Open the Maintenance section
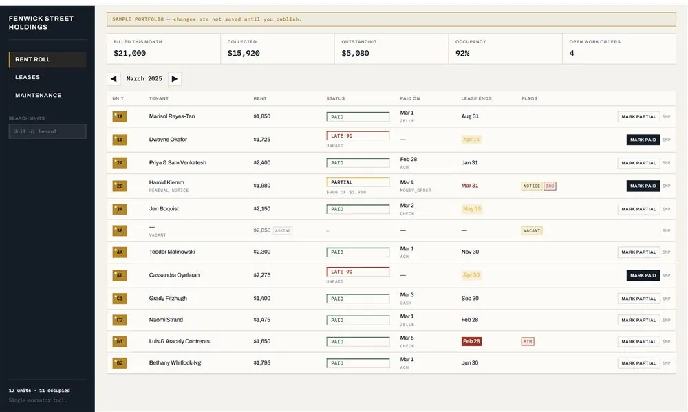688x412 pixels. pyautogui.click(x=47, y=95)
